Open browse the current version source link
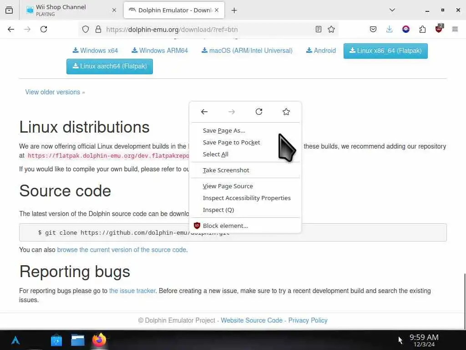466x350 pixels. pos(122,250)
